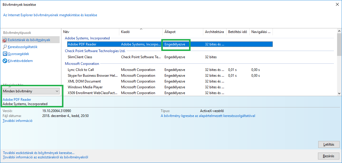342x163 pixels.
Task: Click the Keresésszolgáltatók magnifier icon
Action: pos(5,47)
